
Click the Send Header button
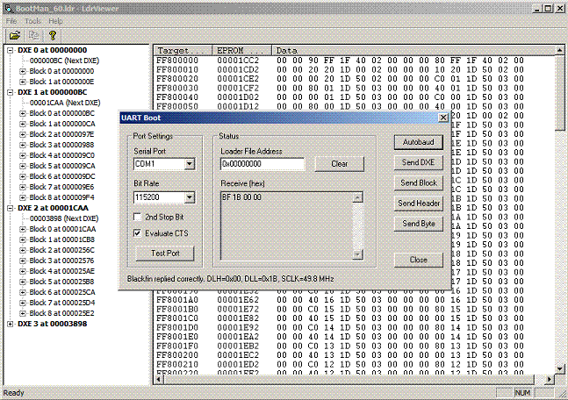419,204
